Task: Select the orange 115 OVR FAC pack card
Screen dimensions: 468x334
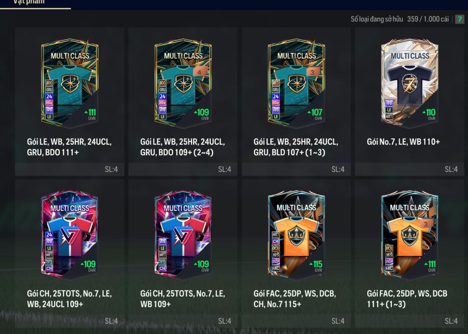Action: click(x=296, y=234)
